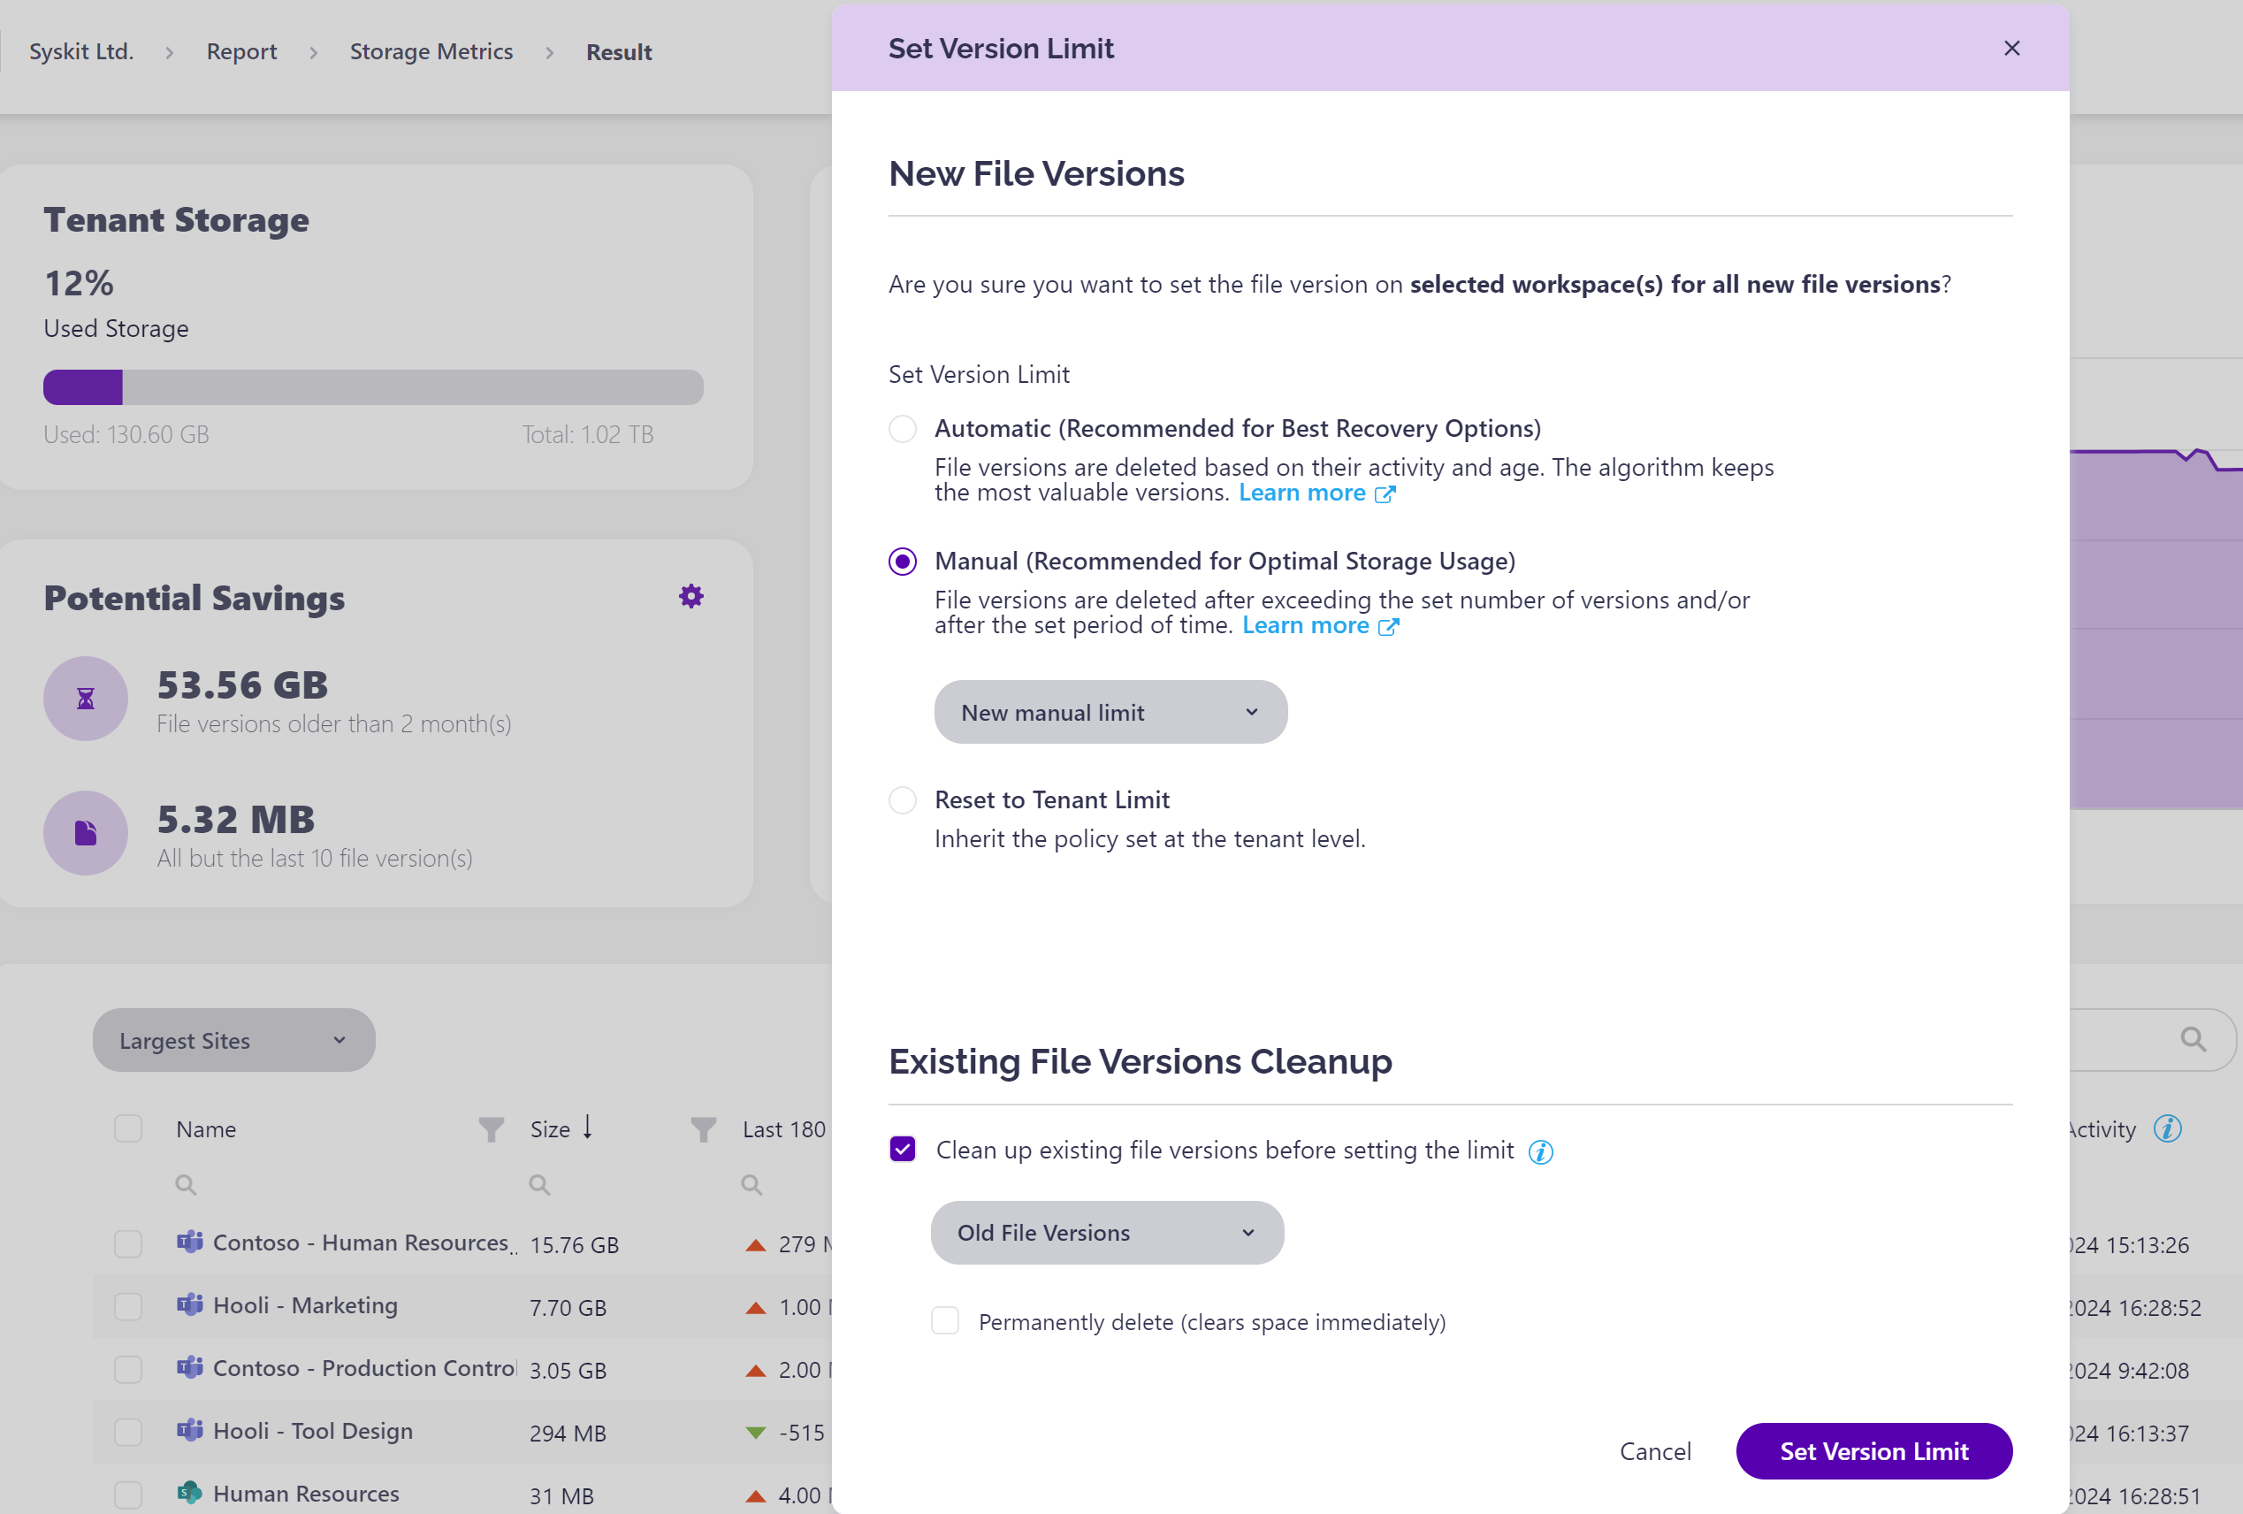Screen dimensions: 2243x1514
Task: Click Teams icon for Contoso - Human Resources
Action: point(190,1242)
